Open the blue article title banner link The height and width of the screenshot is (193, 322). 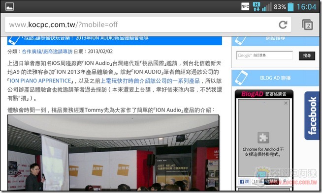click(115, 41)
